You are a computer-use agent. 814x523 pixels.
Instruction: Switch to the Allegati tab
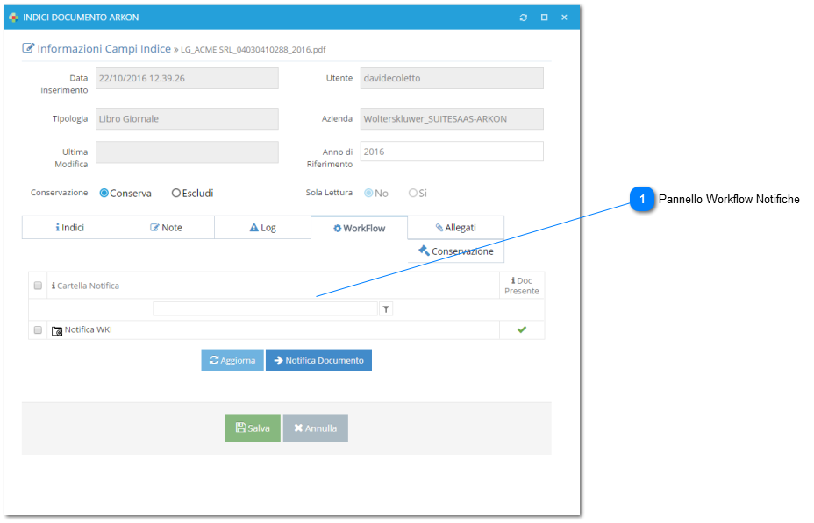(x=456, y=228)
